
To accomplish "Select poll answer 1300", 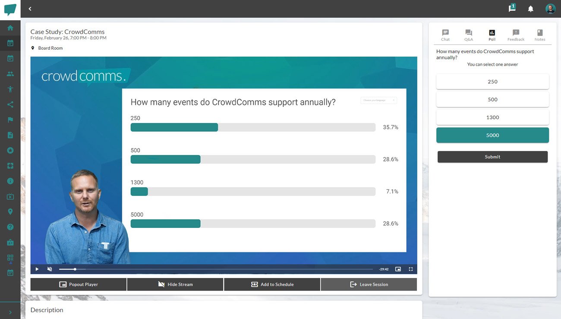I will 492,117.
